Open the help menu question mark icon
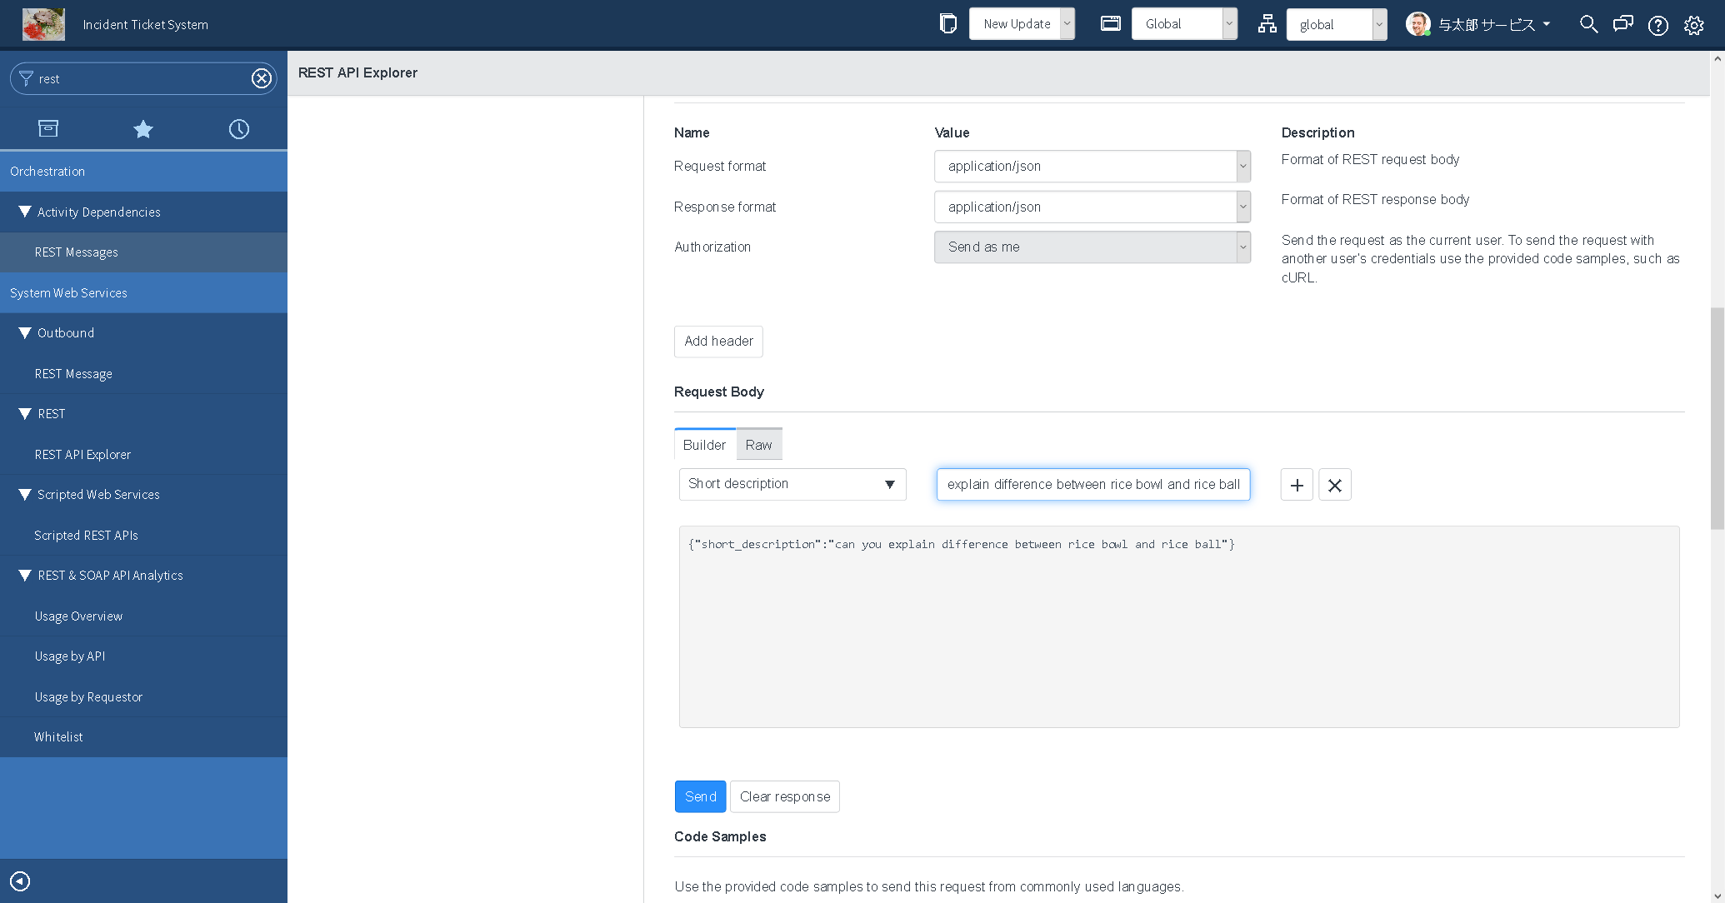Screen dimensions: 1725x903 [1657, 25]
